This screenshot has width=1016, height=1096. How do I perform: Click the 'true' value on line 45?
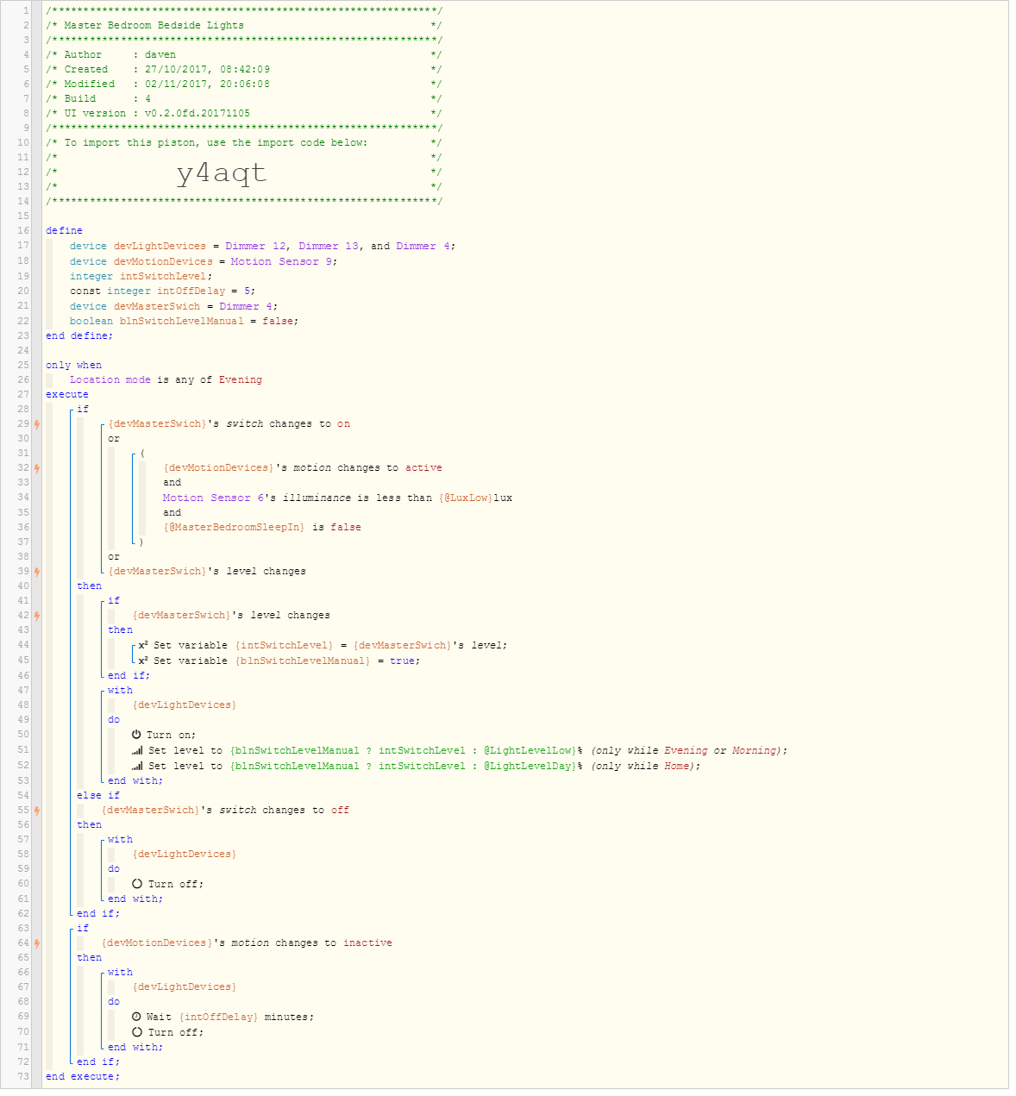[402, 661]
